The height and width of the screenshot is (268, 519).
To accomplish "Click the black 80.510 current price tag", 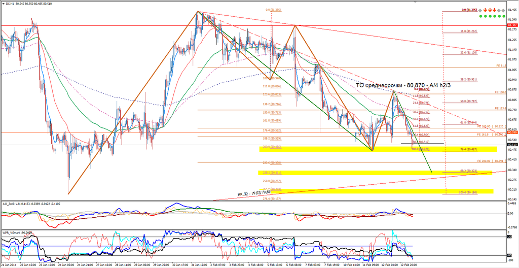I will pyautogui.click(x=512, y=145).
